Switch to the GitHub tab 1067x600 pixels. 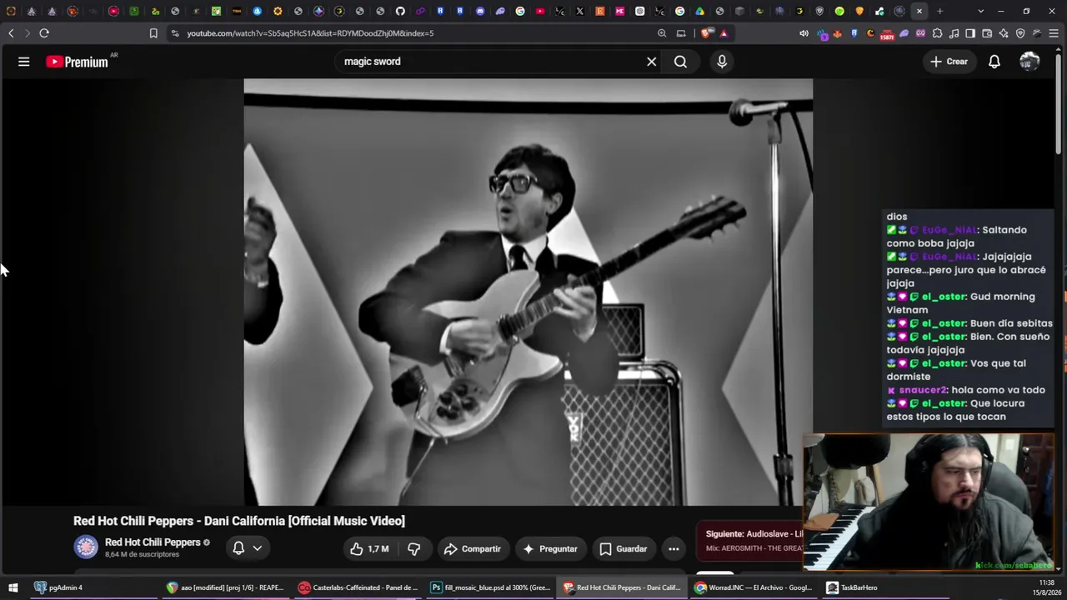pos(400,11)
